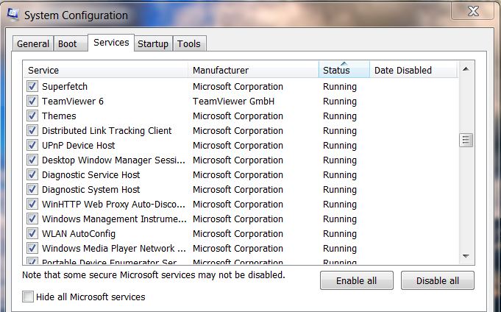Check Hide all Microsoft services

[x=28, y=297]
